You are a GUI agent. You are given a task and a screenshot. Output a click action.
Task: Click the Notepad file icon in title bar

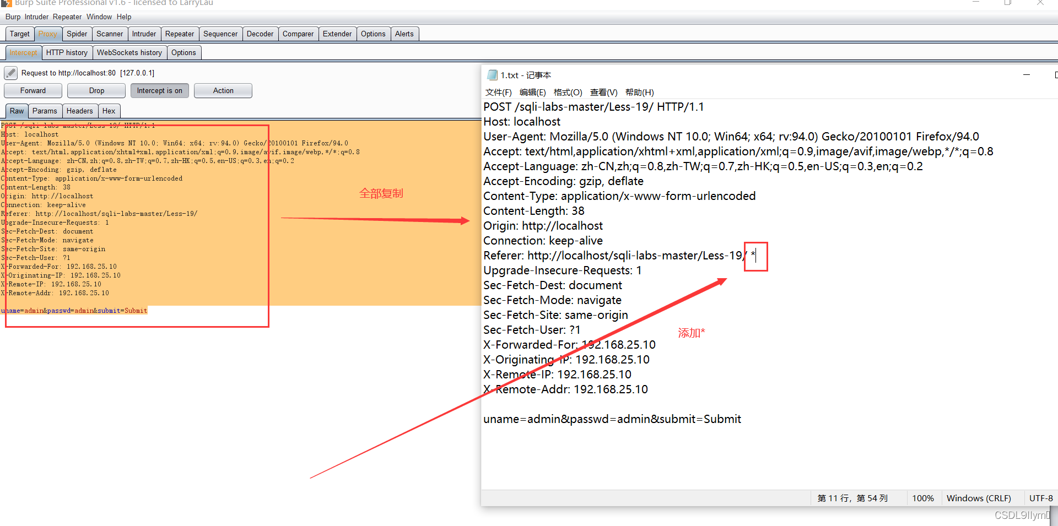(492, 75)
